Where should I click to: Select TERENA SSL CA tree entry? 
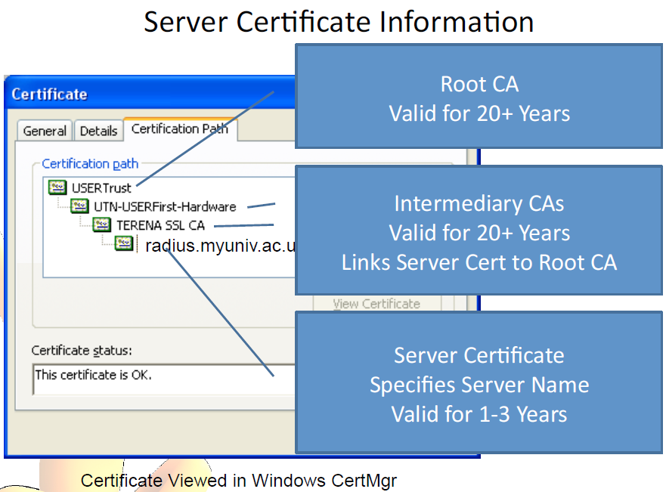click(160, 225)
